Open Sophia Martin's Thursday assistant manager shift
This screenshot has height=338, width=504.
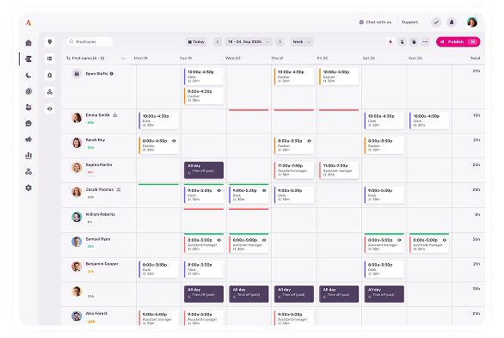pyautogui.click(x=294, y=170)
